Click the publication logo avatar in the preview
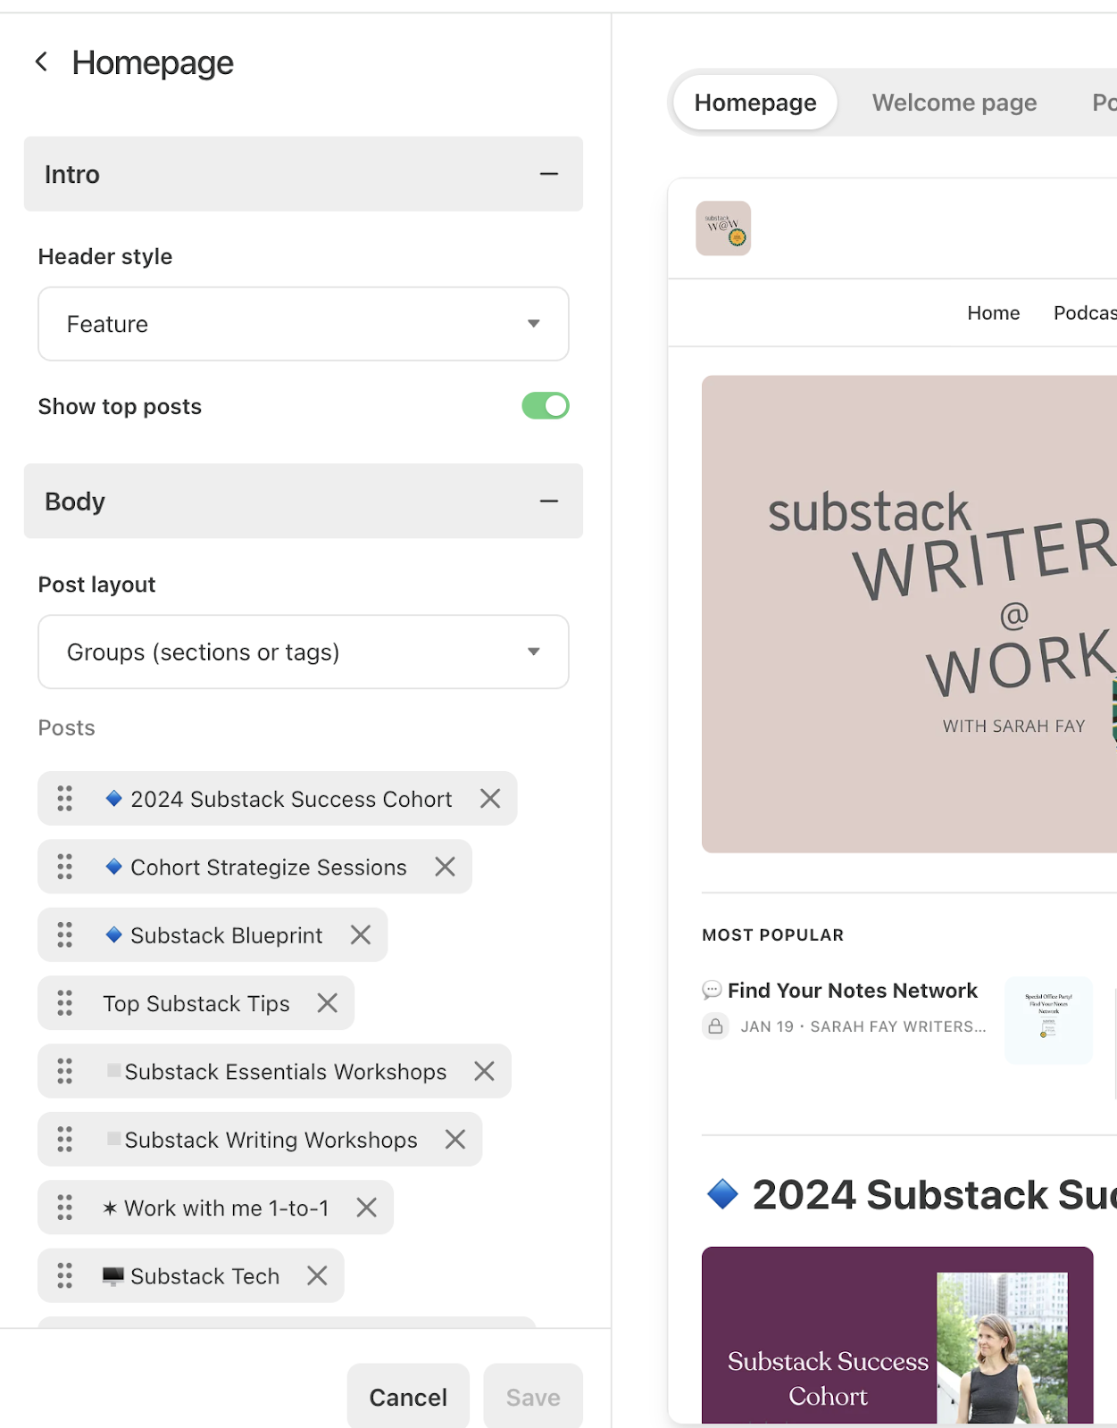Viewport: 1117px width, 1428px height. tap(723, 228)
